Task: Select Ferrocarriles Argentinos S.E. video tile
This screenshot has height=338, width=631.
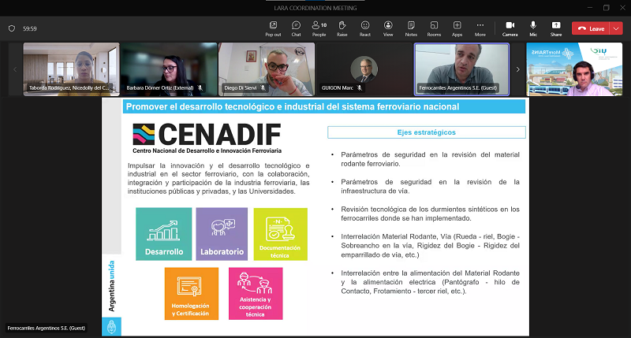Action: 461,69
